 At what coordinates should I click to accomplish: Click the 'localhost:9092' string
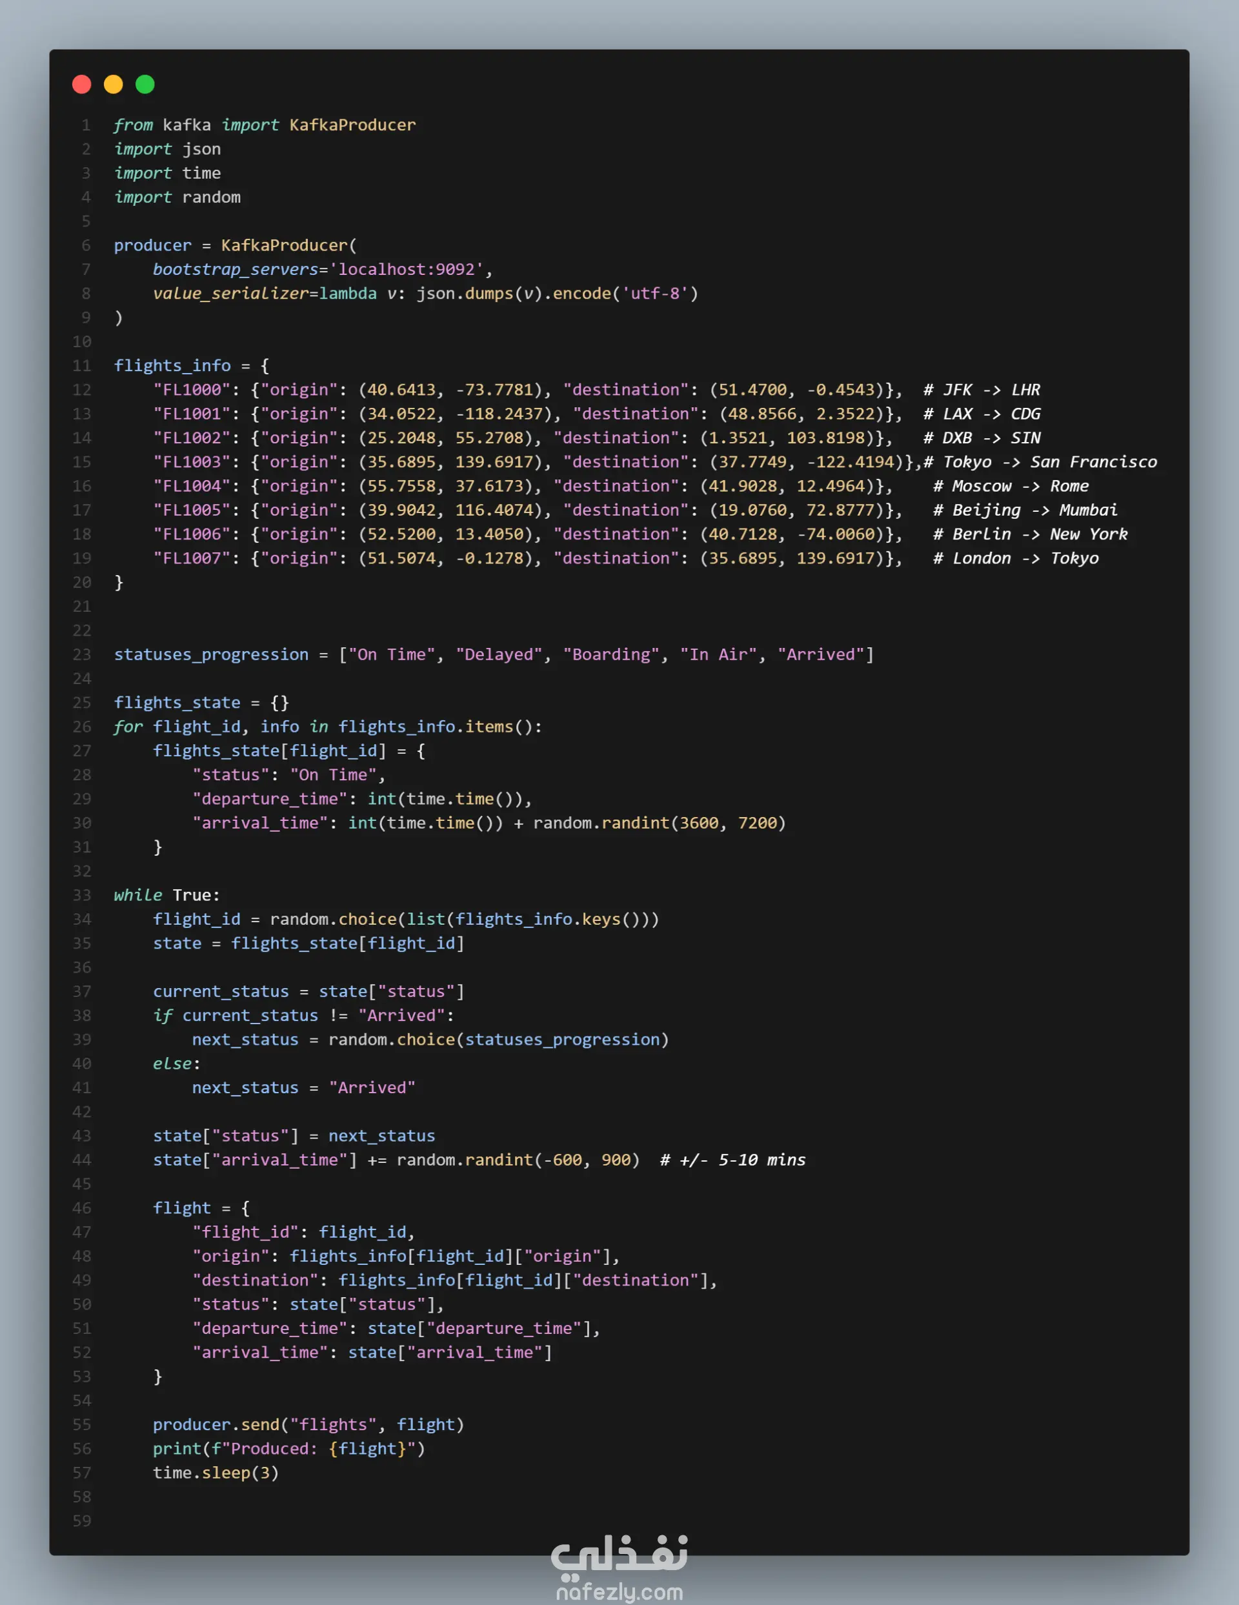[406, 270]
